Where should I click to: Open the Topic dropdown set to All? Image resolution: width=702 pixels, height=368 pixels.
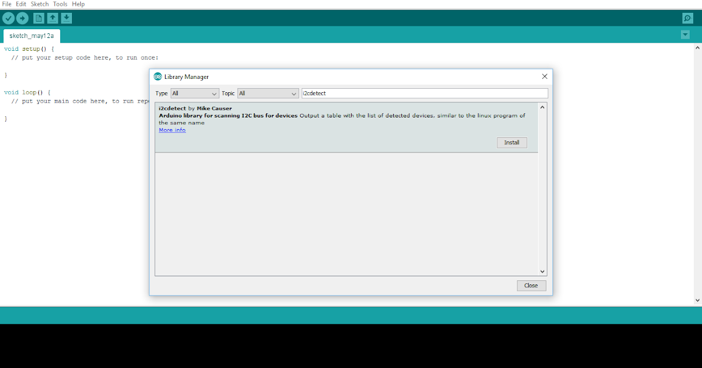coord(268,93)
